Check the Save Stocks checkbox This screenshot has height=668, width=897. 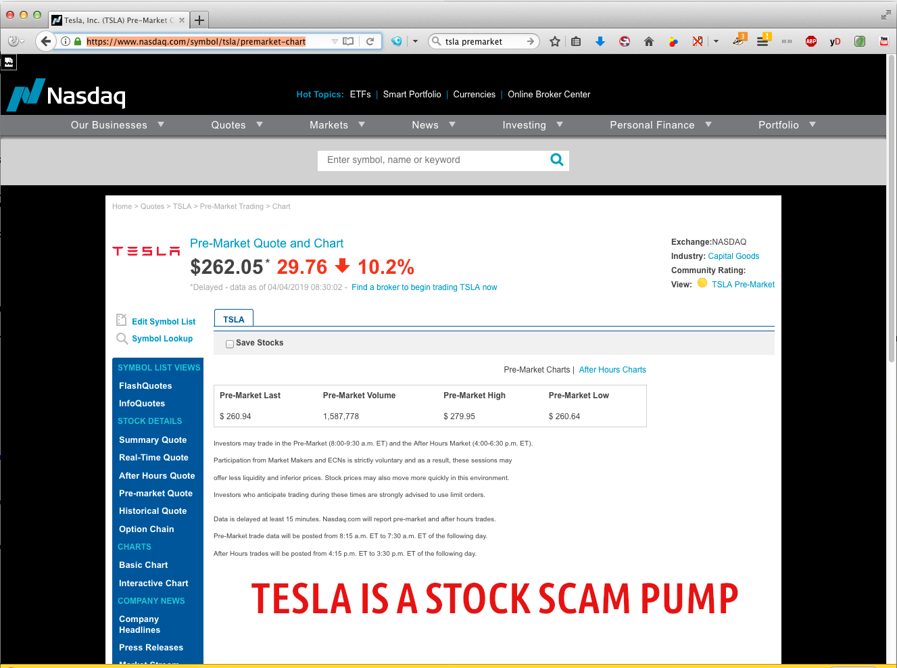pyautogui.click(x=230, y=344)
